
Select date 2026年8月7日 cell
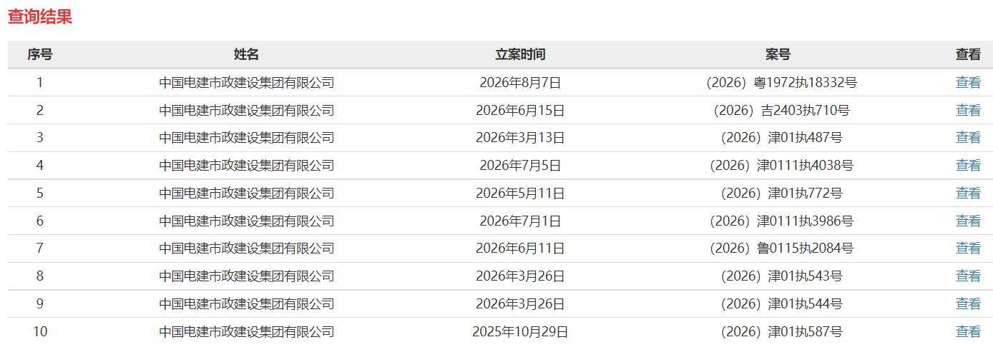520,82
